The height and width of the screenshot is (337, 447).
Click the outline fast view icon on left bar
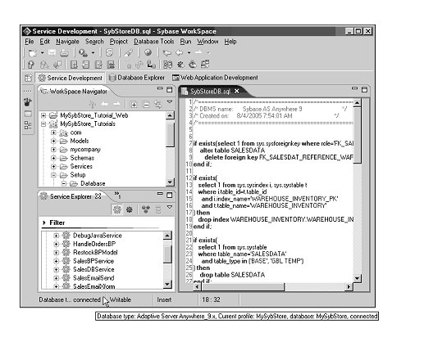click(28, 125)
